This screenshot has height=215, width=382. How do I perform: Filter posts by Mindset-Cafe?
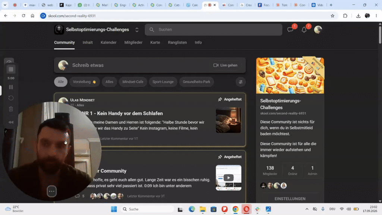click(133, 82)
